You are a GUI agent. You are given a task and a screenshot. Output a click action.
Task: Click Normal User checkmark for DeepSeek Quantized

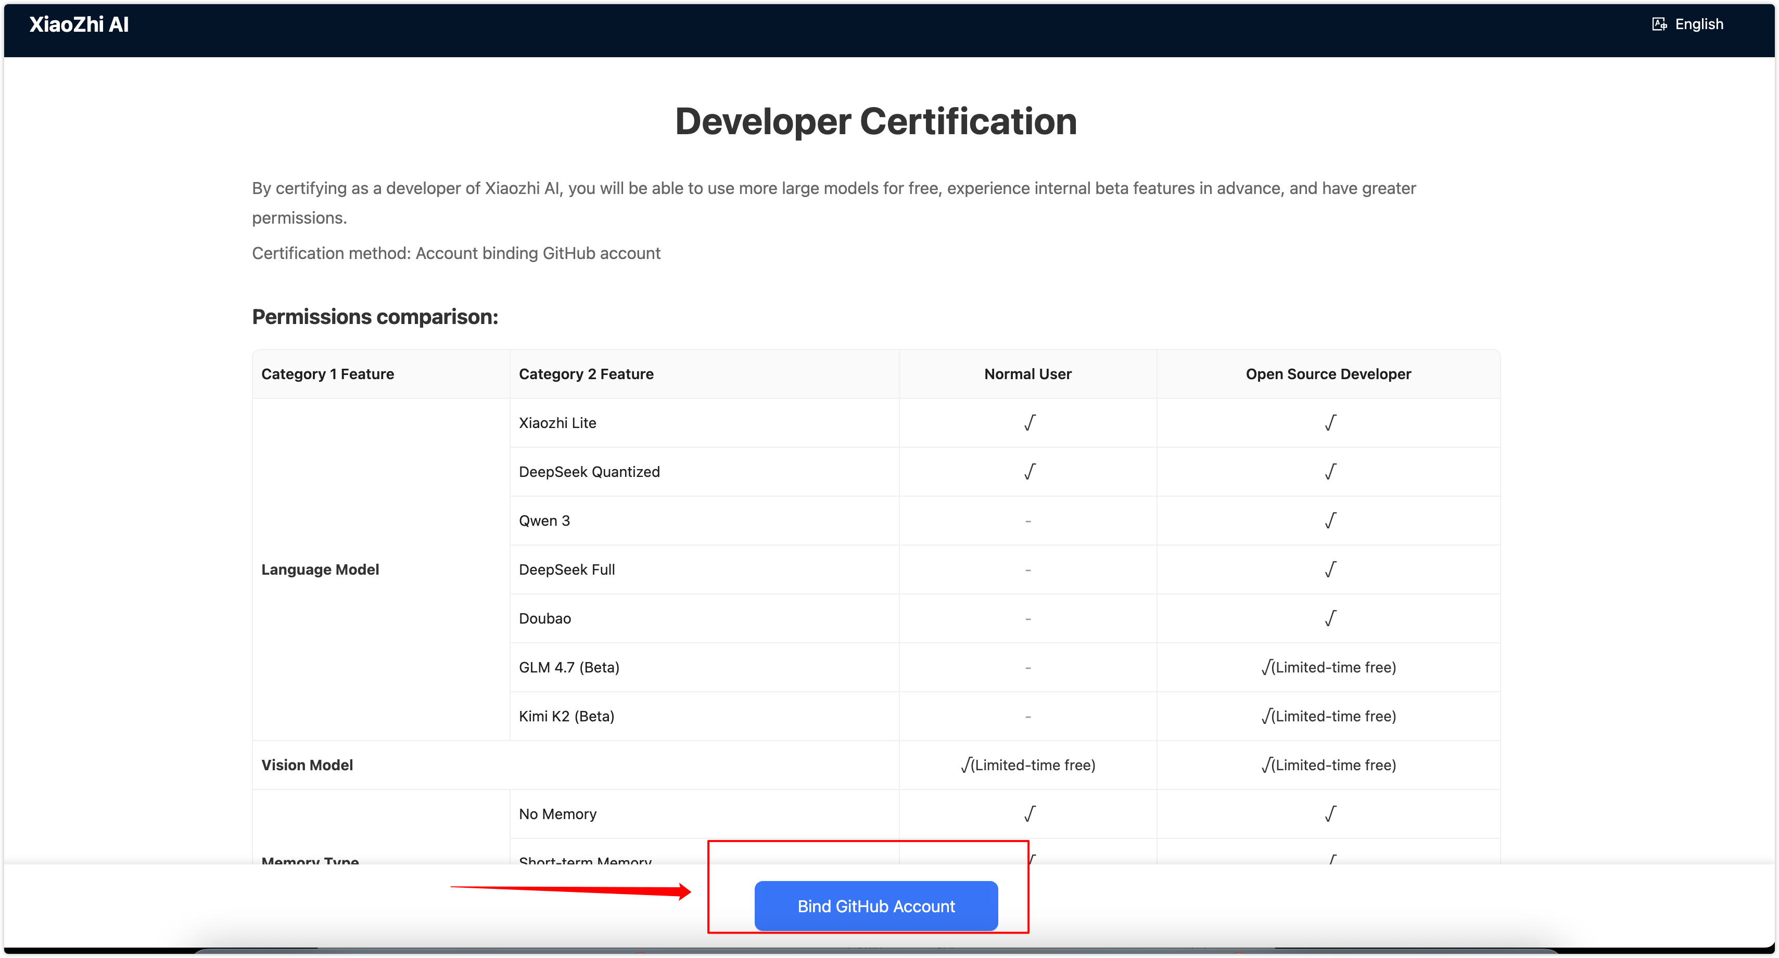1029,472
